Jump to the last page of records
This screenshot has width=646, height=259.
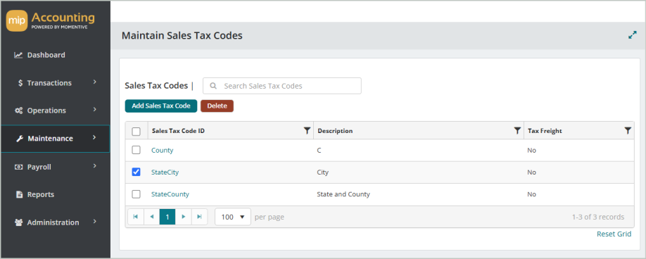point(199,217)
